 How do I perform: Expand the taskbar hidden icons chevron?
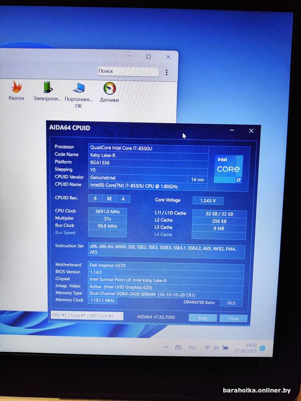[166, 347]
